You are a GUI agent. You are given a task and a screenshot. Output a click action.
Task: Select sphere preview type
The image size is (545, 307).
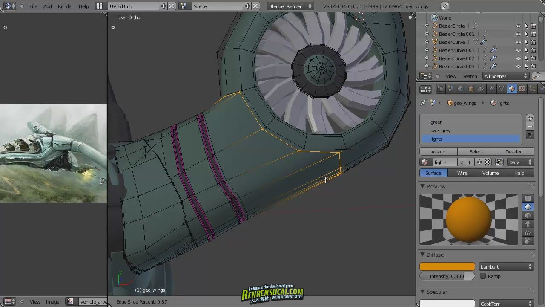(528, 207)
